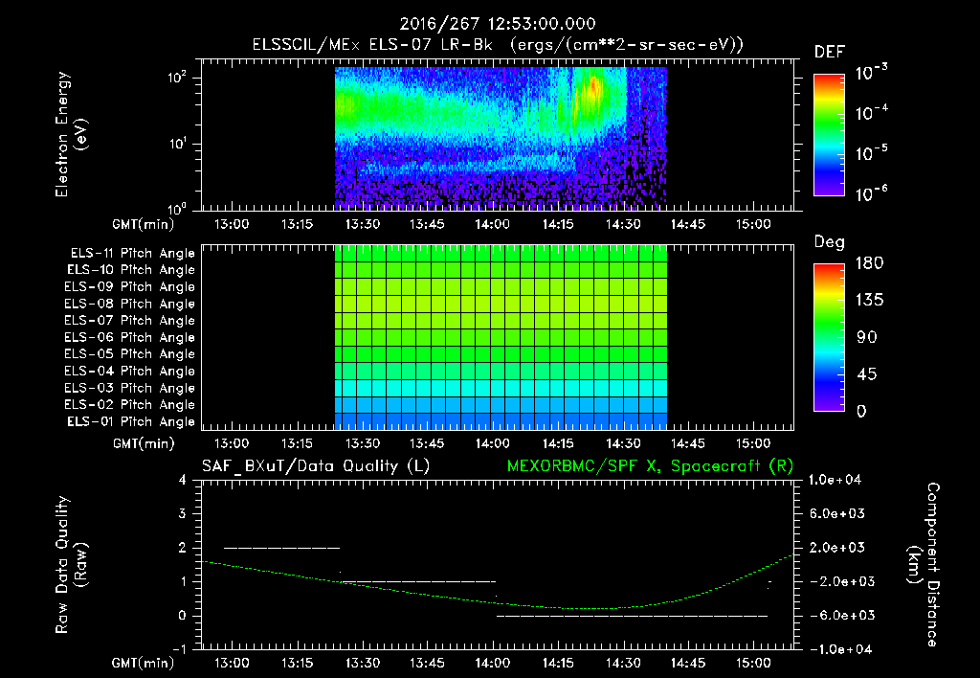Click 14:15 tick under the pitch angle panel

[558, 443]
